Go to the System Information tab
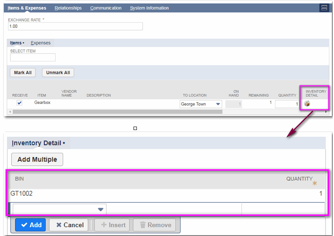This screenshot has width=334, height=236. 149,8
